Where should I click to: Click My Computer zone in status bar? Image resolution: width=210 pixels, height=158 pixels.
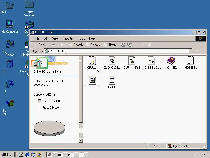point(186,146)
